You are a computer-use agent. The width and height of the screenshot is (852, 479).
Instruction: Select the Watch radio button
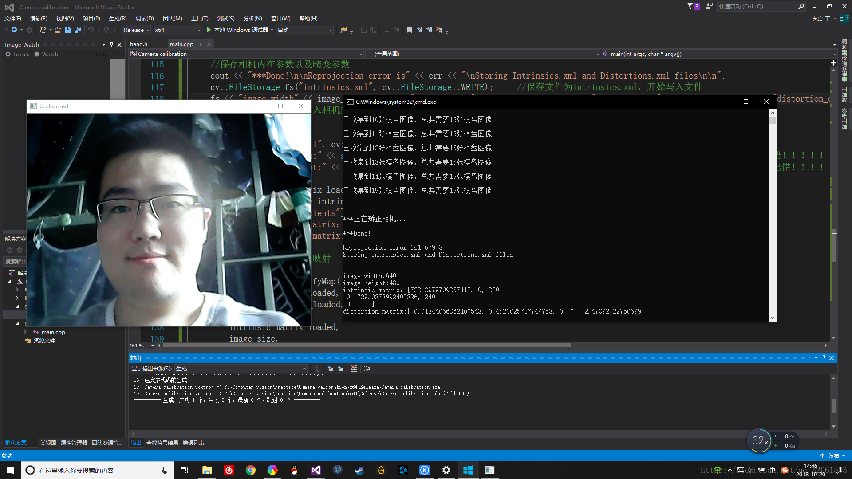pyautogui.click(x=37, y=54)
